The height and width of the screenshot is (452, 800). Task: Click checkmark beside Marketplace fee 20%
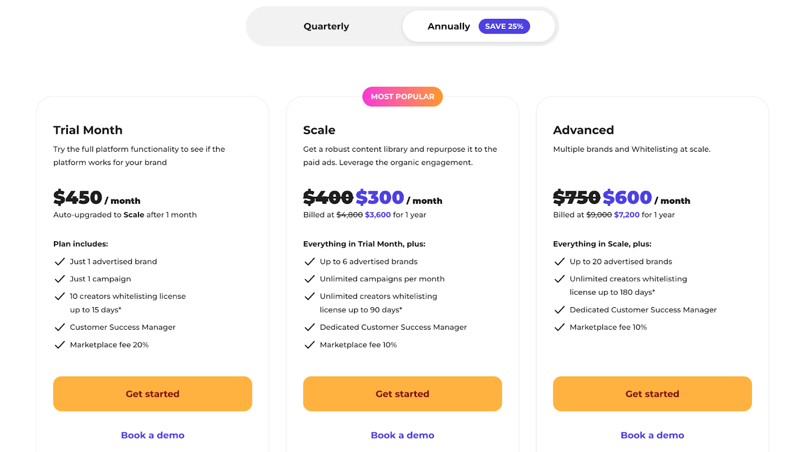pyautogui.click(x=59, y=345)
